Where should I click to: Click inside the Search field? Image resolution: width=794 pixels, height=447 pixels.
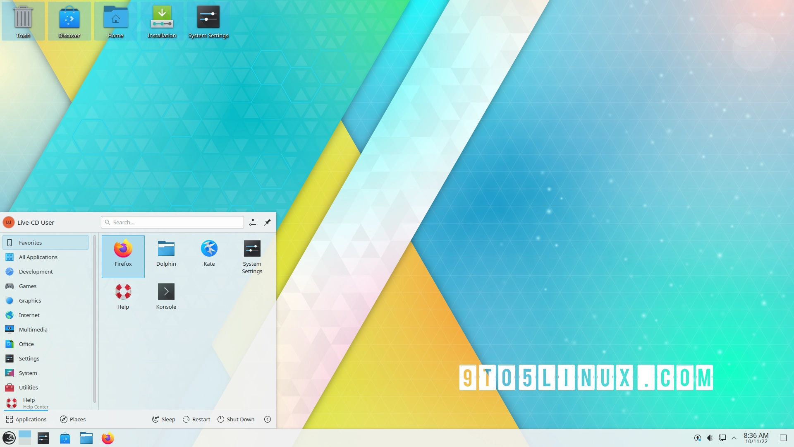click(172, 222)
